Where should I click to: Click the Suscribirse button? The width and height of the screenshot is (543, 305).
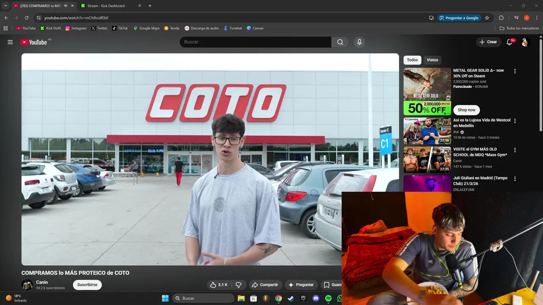coord(87,285)
